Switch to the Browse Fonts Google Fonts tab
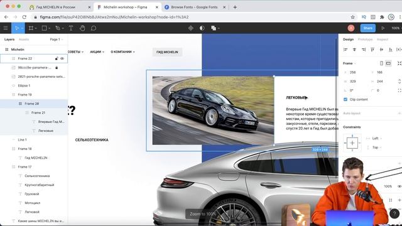 point(194,7)
